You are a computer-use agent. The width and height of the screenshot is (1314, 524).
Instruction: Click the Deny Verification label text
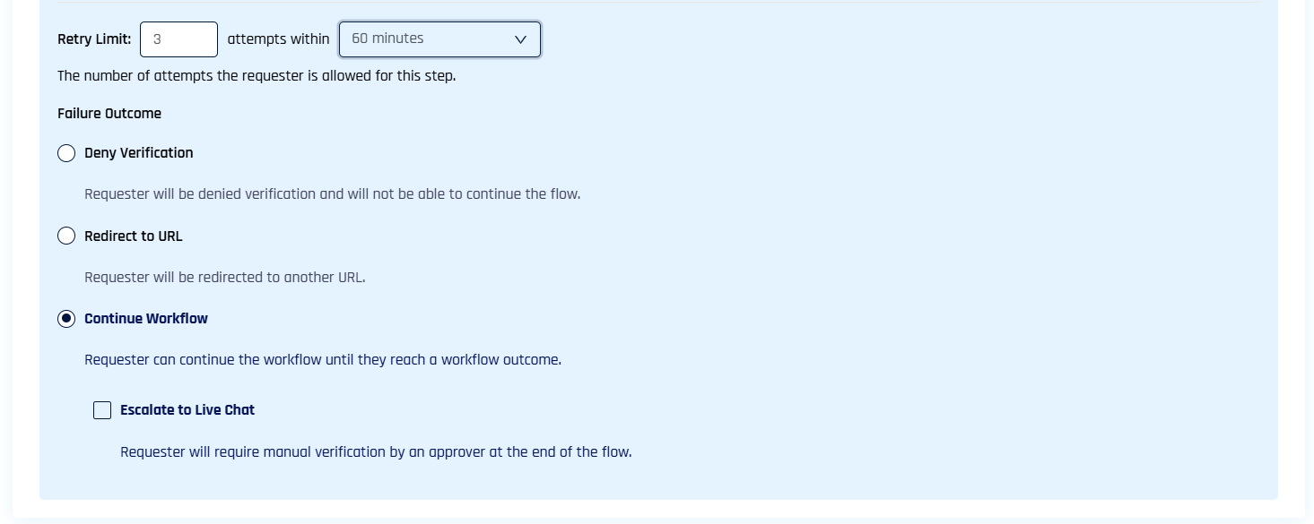pyautogui.click(x=138, y=153)
